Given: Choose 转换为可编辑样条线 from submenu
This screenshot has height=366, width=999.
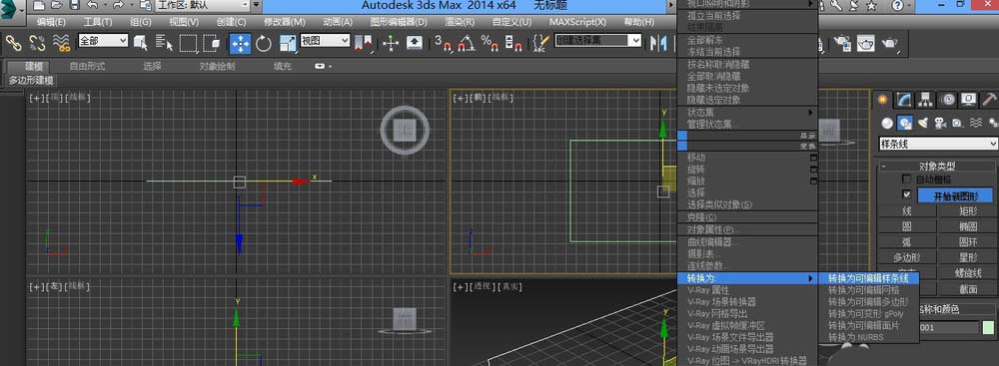Looking at the screenshot, I should coord(868,278).
